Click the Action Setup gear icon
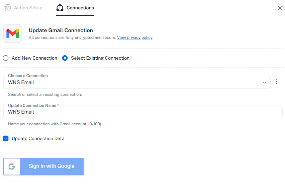285x192 pixels. coord(7,8)
